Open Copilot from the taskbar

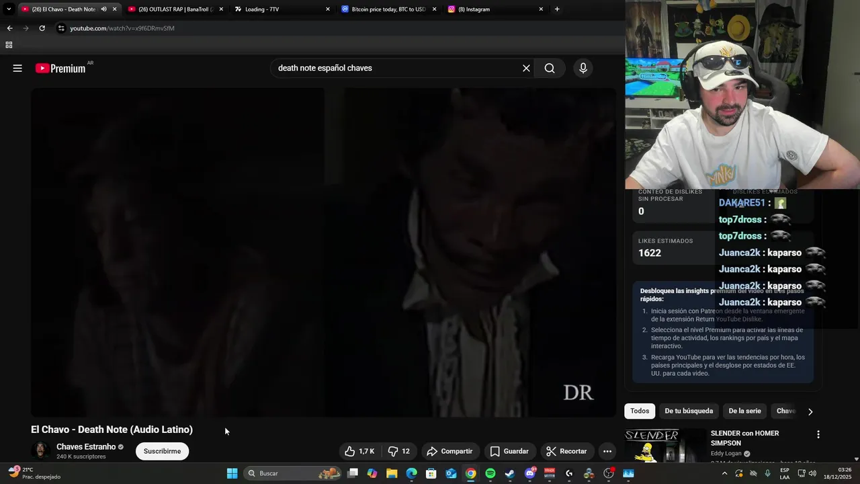tap(372, 473)
